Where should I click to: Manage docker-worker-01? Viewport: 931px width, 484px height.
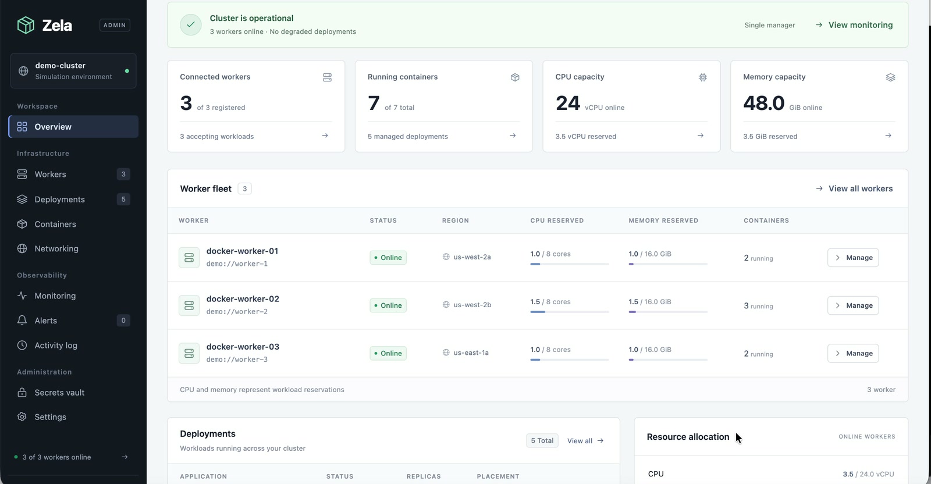point(853,258)
